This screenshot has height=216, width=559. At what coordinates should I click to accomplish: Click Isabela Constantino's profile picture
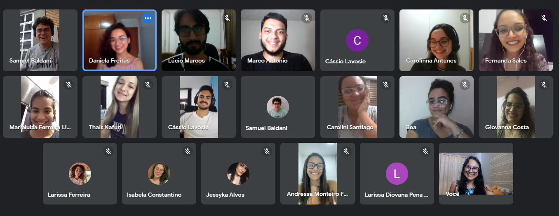click(x=159, y=174)
